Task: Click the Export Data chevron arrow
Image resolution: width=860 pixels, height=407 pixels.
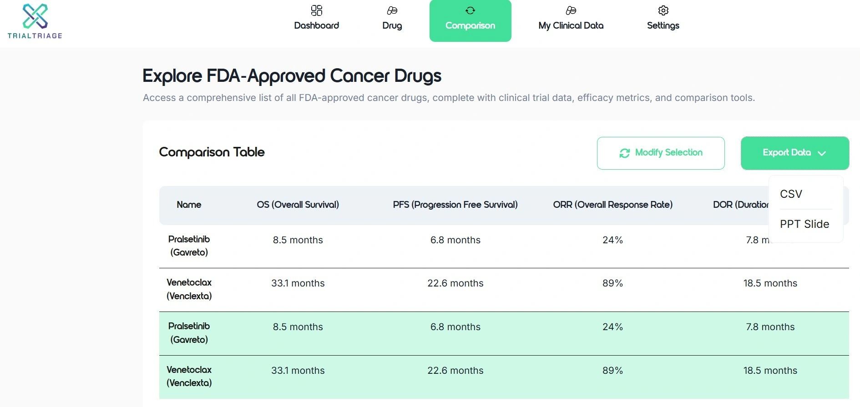Action: 822,153
